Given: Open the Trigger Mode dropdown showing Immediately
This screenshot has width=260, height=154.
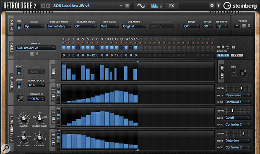Looking at the screenshot, I should point(59,26).
